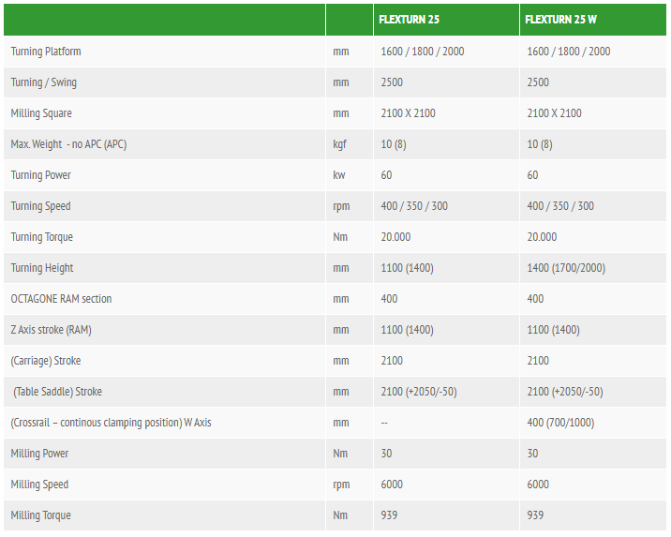
Task: Click Max. Weight - no APC (APC) label
Action: click(68, 144)
